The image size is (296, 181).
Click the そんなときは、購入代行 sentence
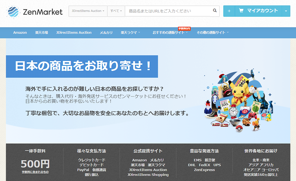tap(106, 96)
